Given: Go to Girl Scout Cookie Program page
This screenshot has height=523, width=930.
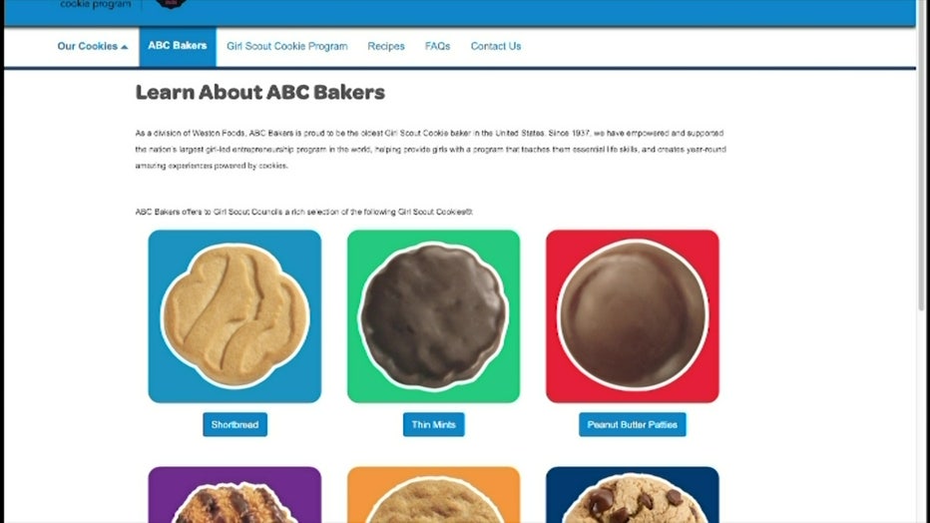Looking at the screenshot, I should 287,46.
